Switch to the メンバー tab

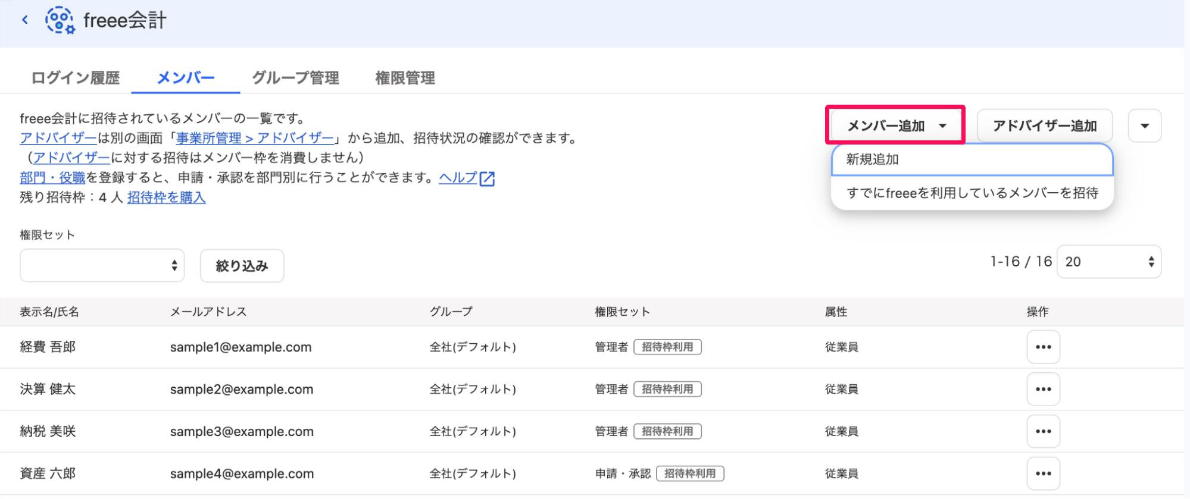[x=185, y=78]
